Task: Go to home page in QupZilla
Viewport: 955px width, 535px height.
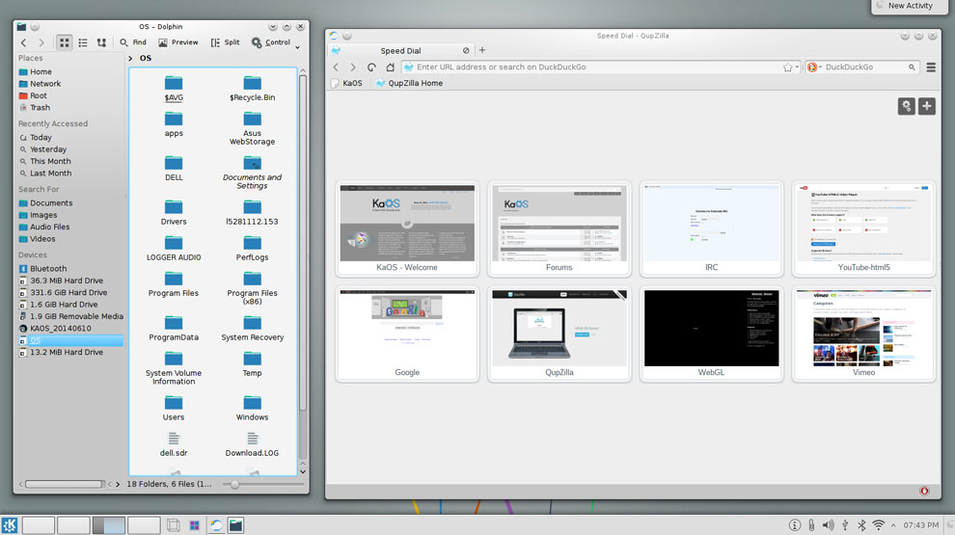Action: 391,67
